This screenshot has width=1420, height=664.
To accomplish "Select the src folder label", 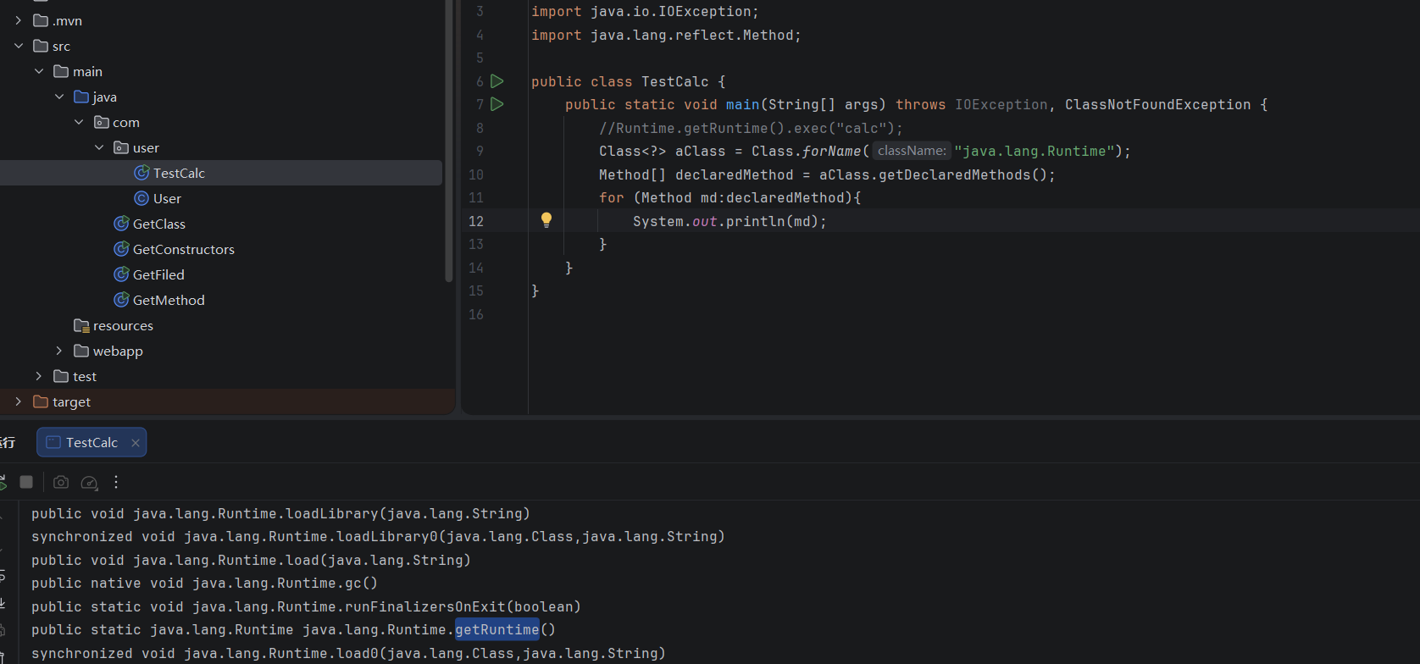I will tap(61, 46).
